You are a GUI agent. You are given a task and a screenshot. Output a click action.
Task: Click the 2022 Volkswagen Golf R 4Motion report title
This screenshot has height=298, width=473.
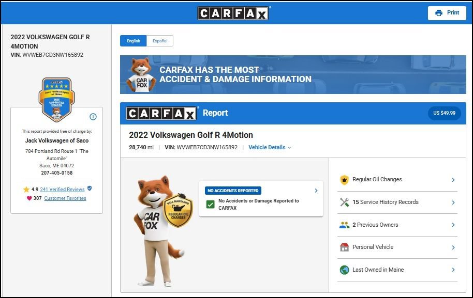(191, 135)
